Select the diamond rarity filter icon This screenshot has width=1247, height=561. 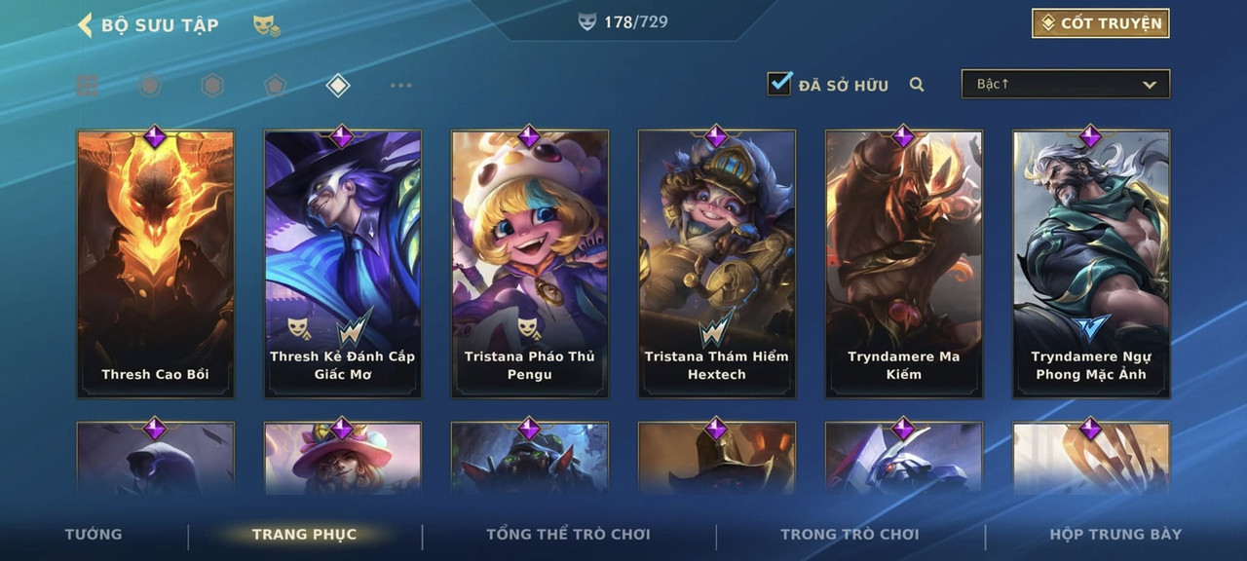(337, 86)
